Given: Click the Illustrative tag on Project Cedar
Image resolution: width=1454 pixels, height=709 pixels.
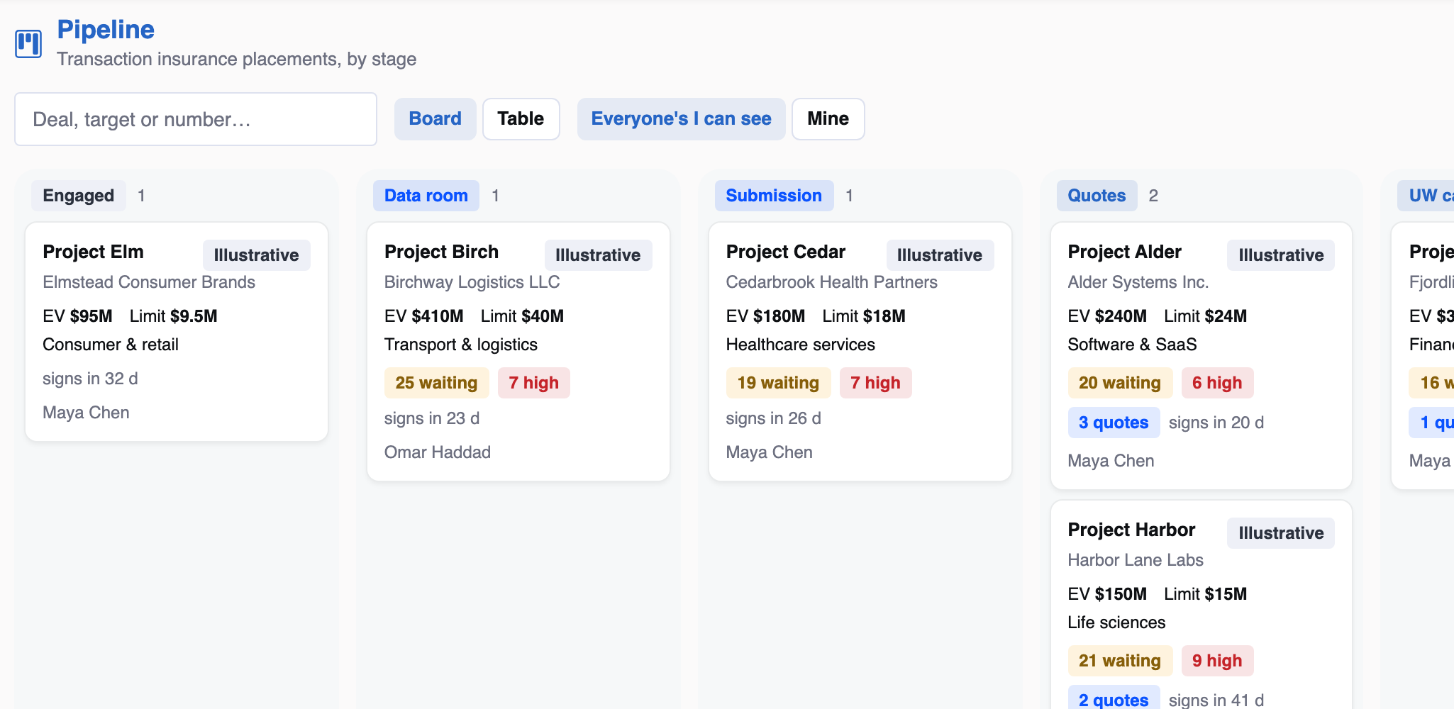Looking at the screenshot, I should tap(940, 255).
